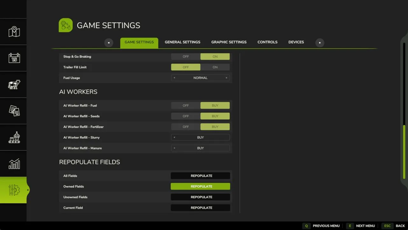Click the Unowned Fields label
Image resolution: width=408 pixels, height=230 pixels.
tap(76, 197)
